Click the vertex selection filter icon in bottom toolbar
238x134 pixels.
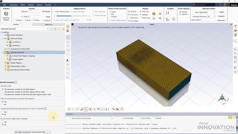tap(73, 109)
